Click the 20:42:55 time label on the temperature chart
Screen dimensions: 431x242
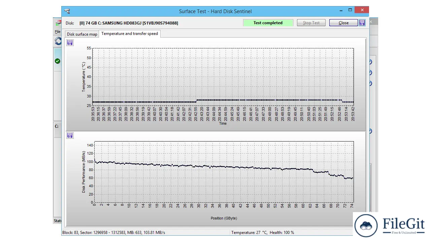(196, 114)
